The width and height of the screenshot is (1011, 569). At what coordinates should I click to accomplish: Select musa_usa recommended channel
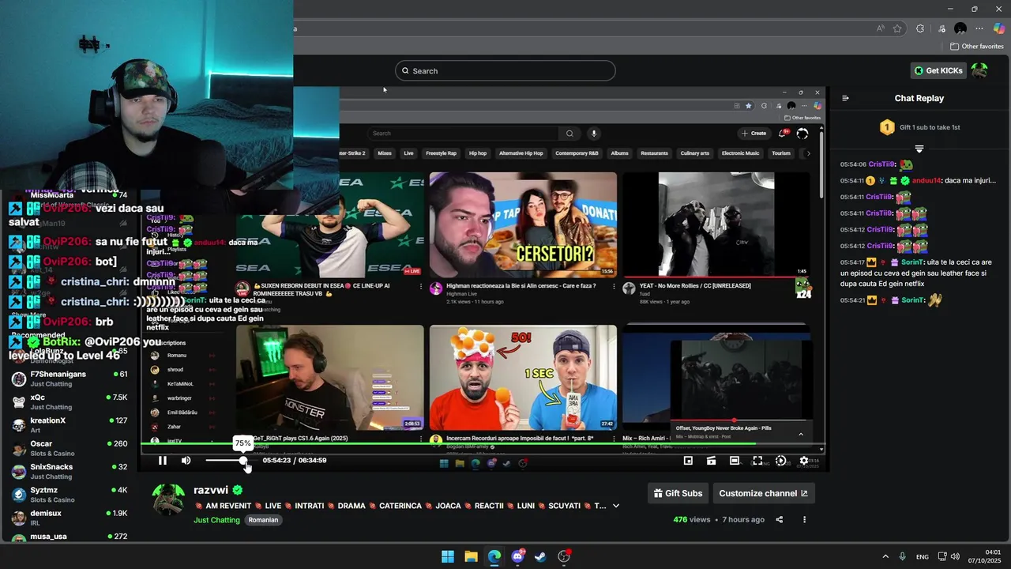click(x=70, y=537)
